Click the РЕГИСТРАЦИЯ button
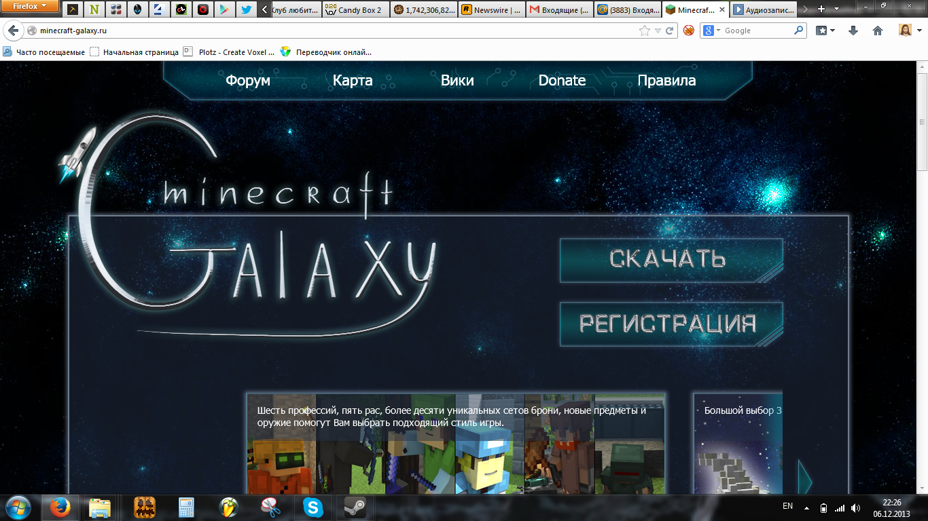 (x=671, y=324)
